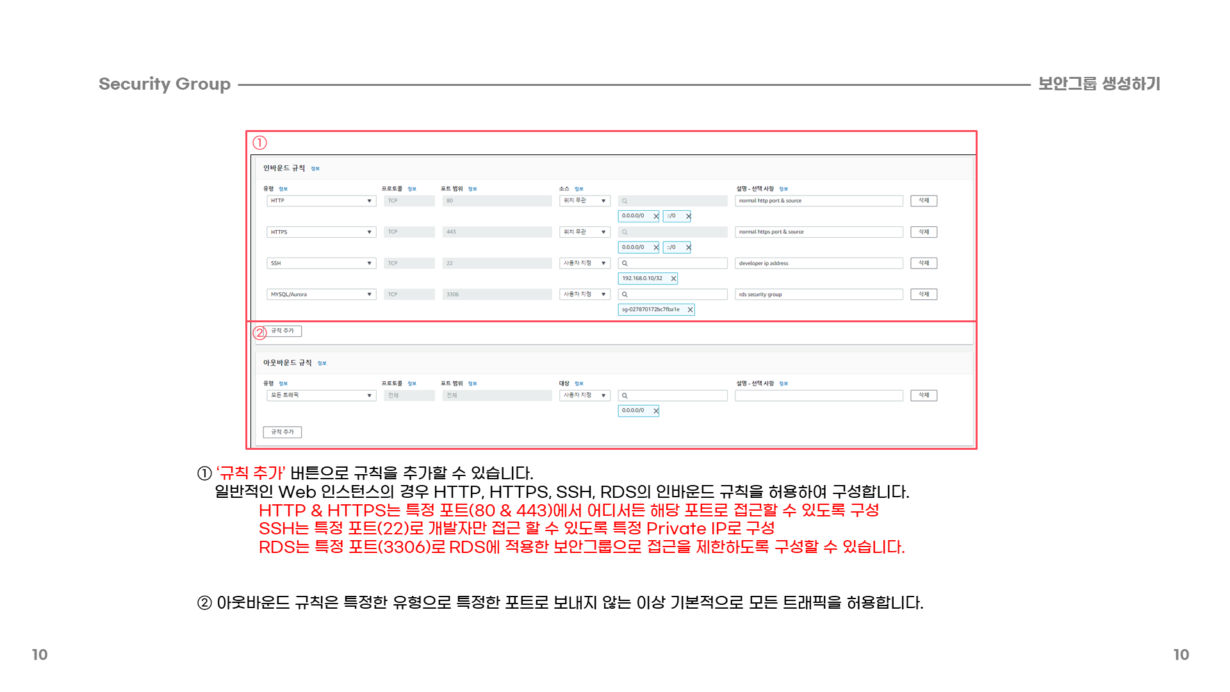Remove 0.0.0.0/0 chip from HTTP rule
The width and height of the screenshot is (1230, 692).
pyautogui.click(x=656, y=217)
